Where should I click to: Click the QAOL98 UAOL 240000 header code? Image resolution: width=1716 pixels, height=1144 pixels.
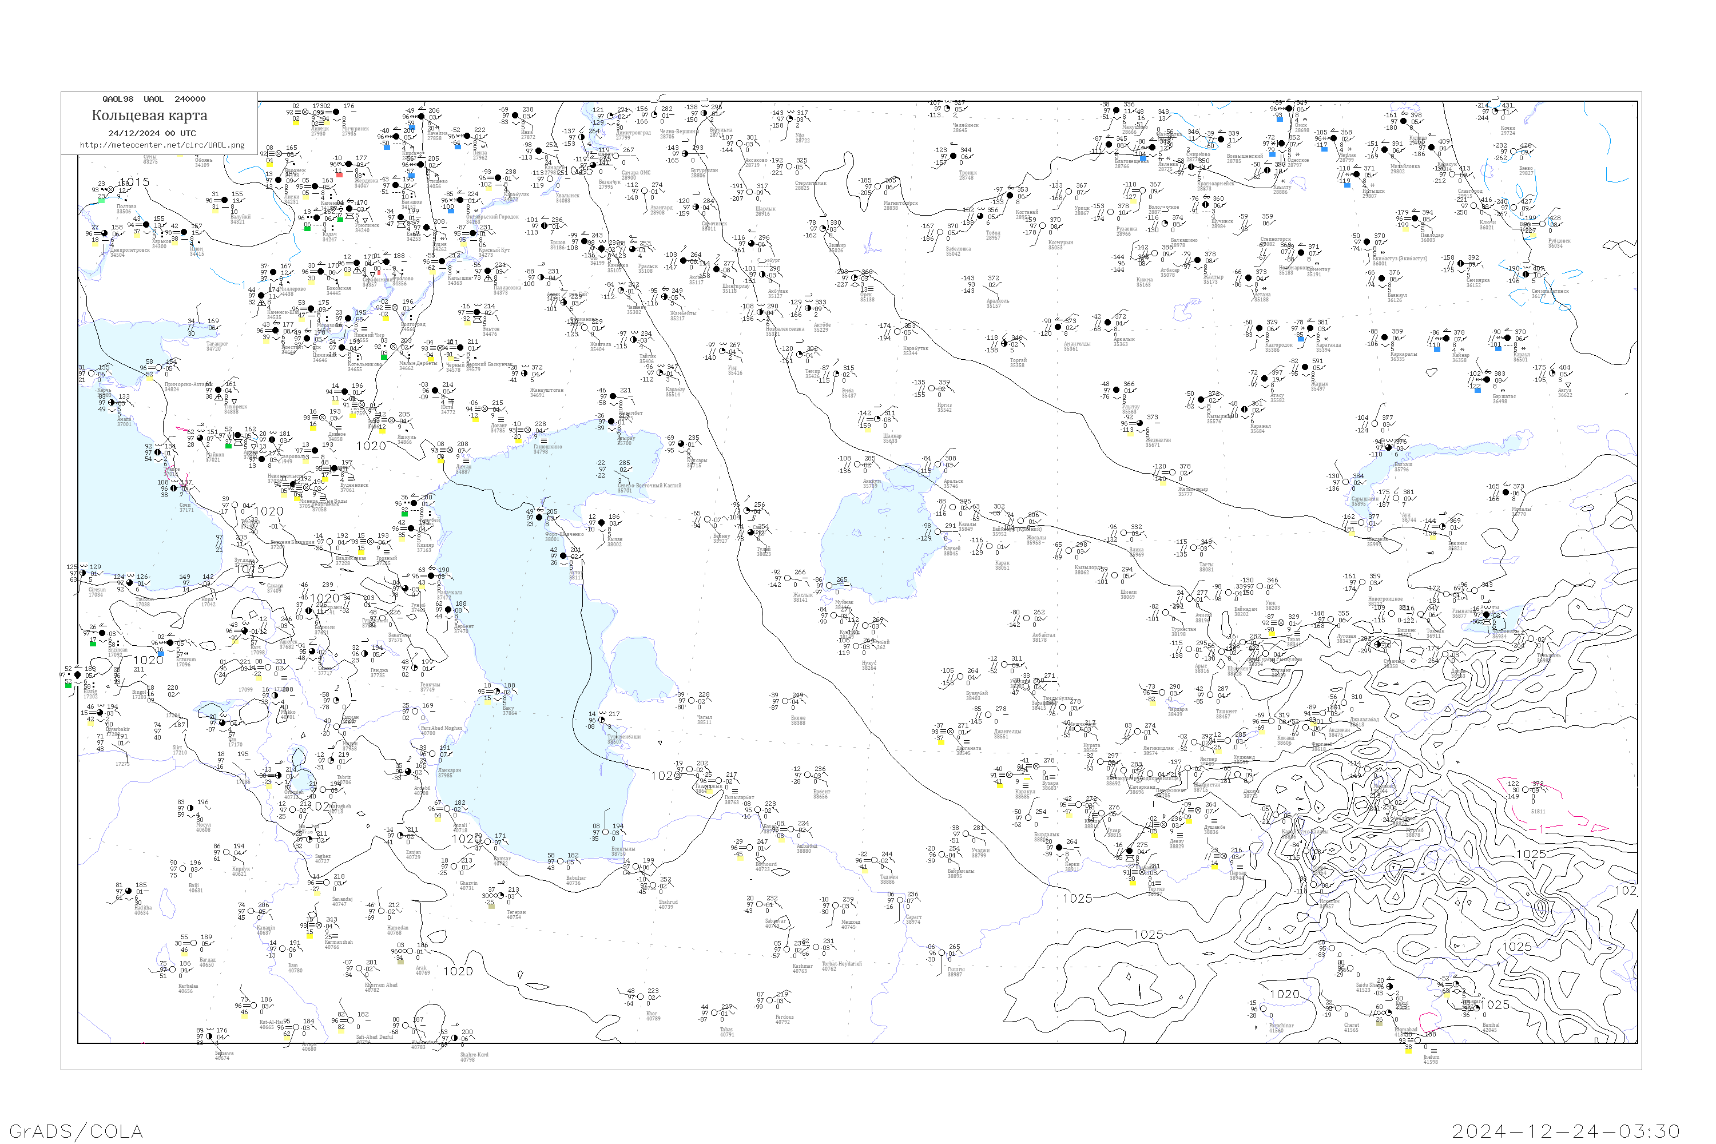coord(154,99)
